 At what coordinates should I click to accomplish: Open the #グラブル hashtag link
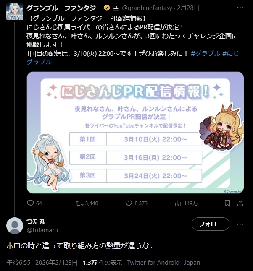[x=206, y=53]
